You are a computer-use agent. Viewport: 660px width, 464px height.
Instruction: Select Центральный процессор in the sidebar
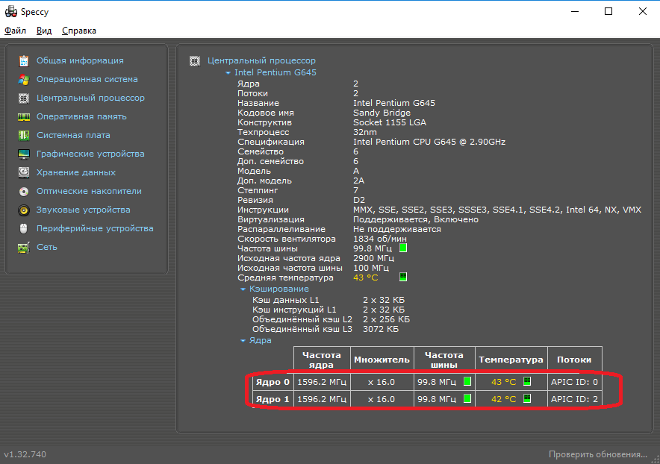[90, 98]
